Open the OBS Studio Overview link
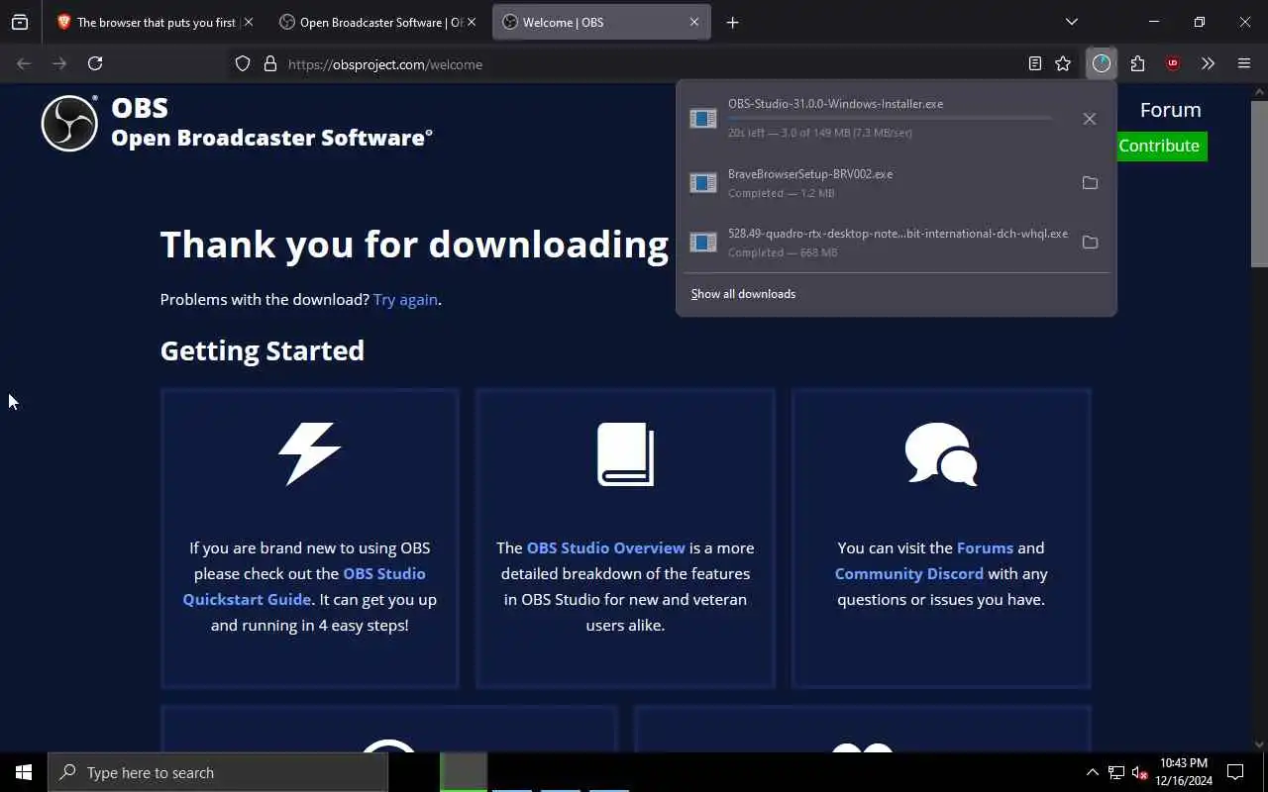The width and height of the screenshot is (1268, 792). pos(605,547)
